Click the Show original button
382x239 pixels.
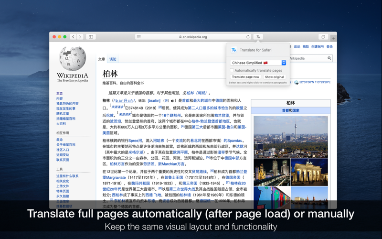(x=274, y=77)
